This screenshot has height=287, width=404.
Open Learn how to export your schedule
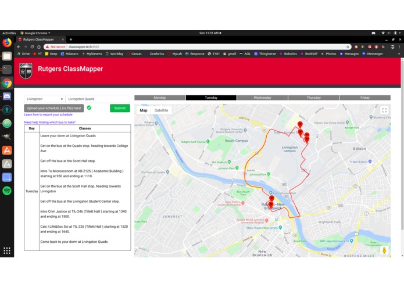48,114
